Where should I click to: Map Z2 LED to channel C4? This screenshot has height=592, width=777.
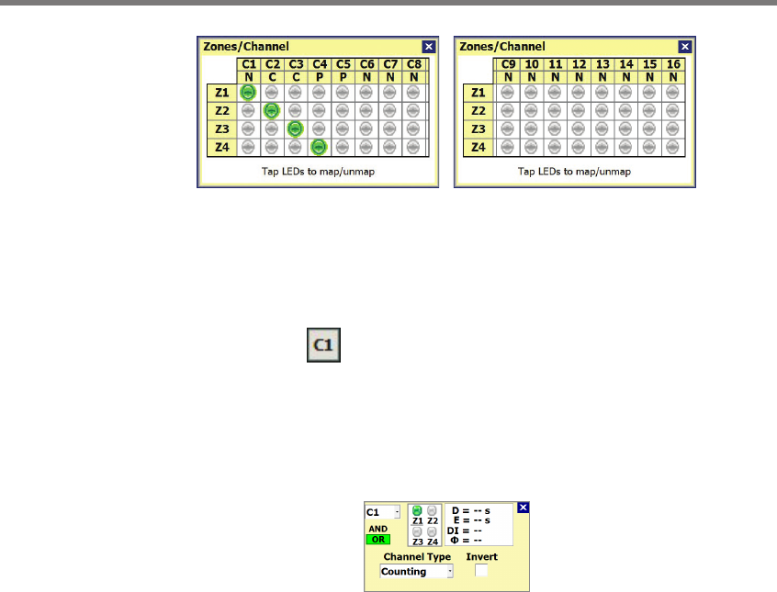(319, 110)
